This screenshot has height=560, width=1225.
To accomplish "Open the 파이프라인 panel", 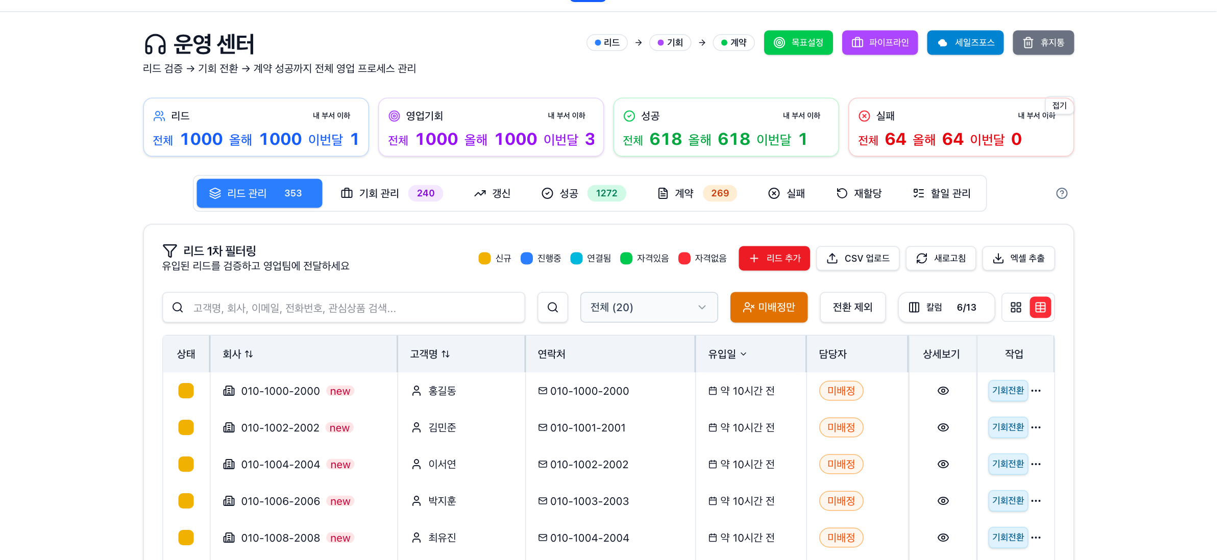I will click(879, 42).
